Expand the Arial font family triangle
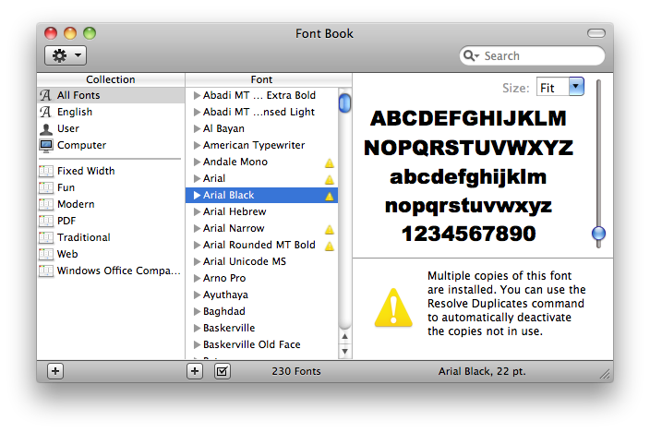Image resolution: width=650 pixels, height=433 pixels. [197, 178]
